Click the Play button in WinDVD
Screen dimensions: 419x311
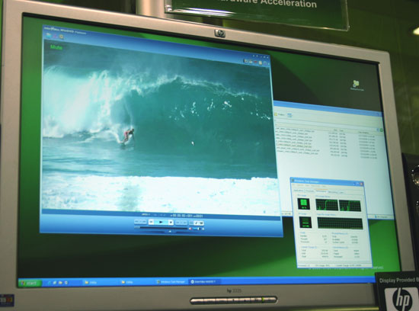click(162, 223)
